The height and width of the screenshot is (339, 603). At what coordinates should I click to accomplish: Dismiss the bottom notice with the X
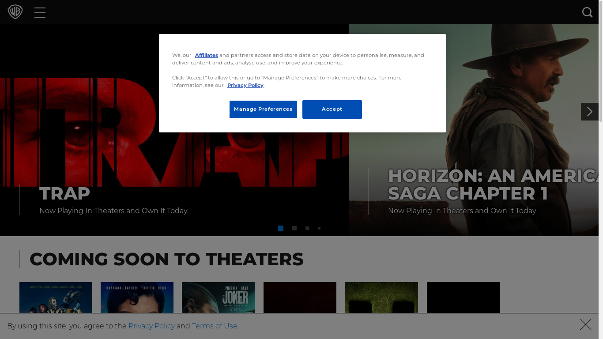(586, 324)
